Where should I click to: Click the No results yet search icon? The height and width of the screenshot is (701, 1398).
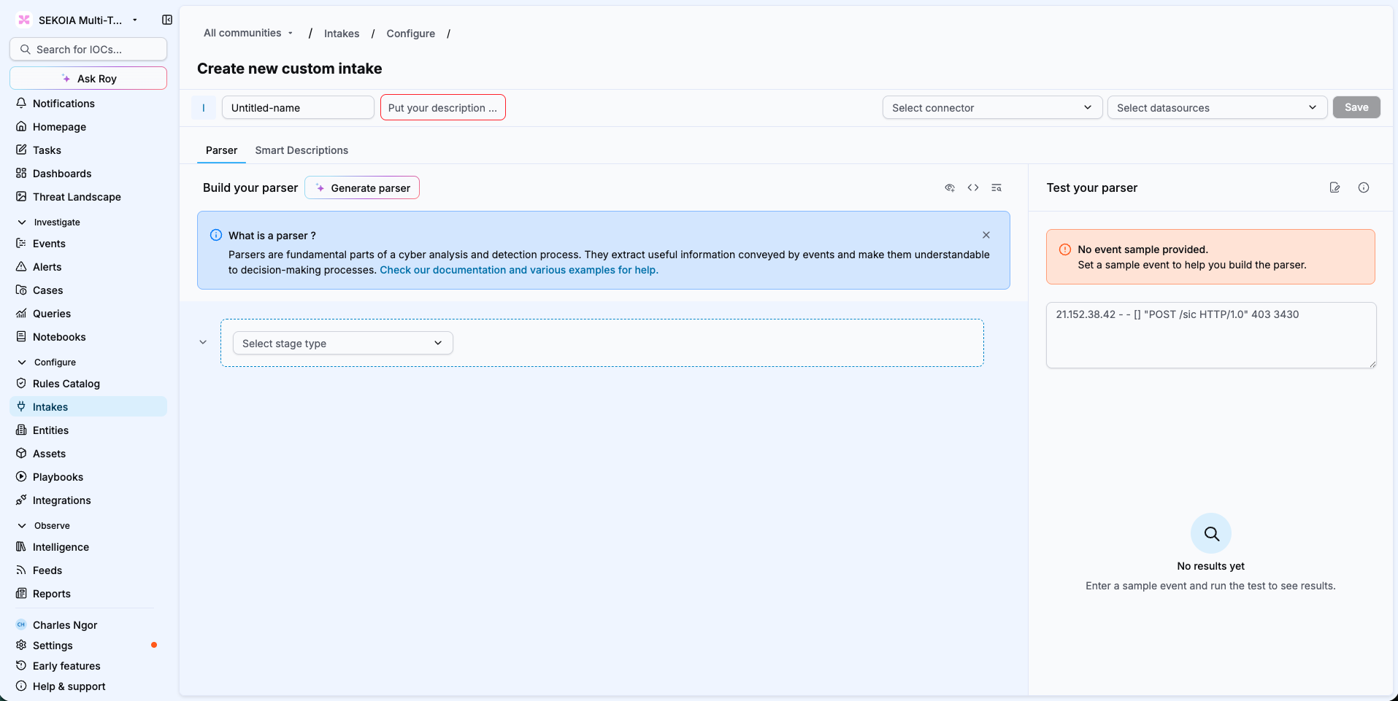pyautogui.click(x=1211, y=534)
